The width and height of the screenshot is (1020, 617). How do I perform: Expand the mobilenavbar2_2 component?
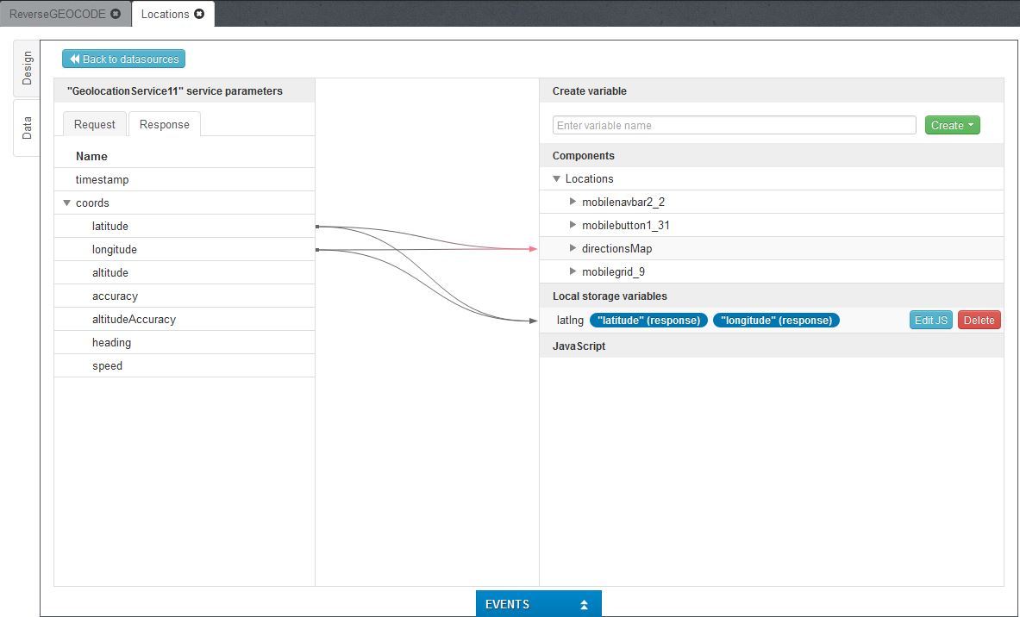pyautogui.click(x=573, y=202)
